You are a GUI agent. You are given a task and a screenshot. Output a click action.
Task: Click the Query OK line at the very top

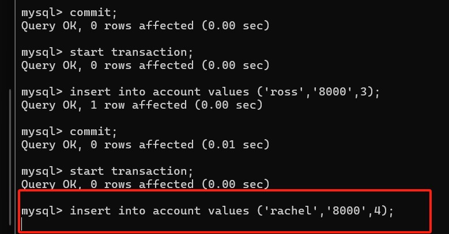145,26
